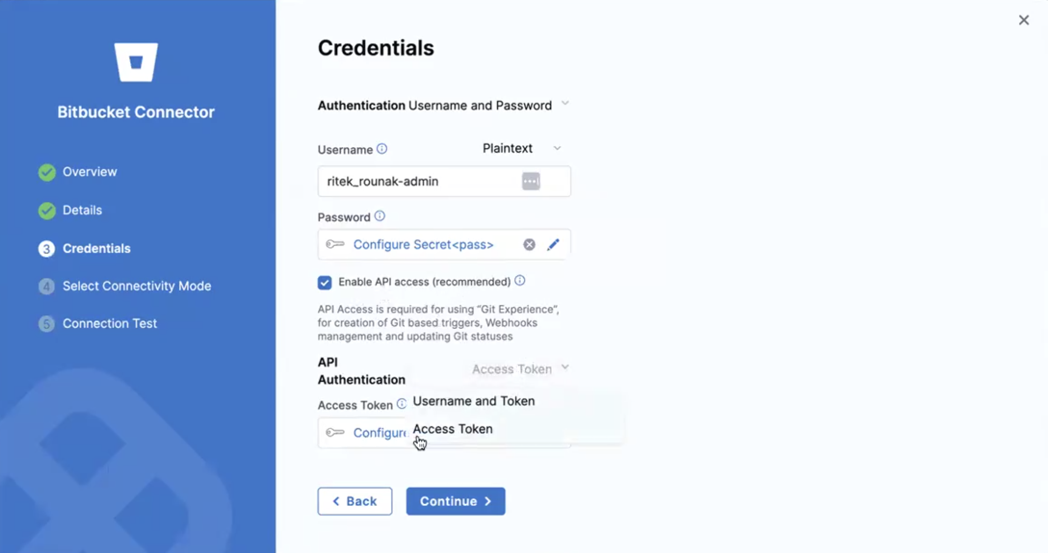Click the green checkmark next to Overview
This screenshot has width=1048, height=553.
46,172
